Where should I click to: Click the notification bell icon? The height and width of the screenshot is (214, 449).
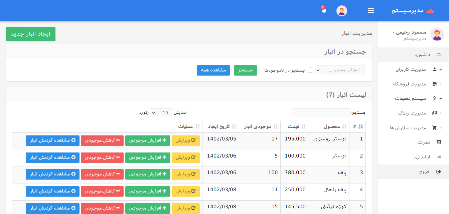click(324, 10)
